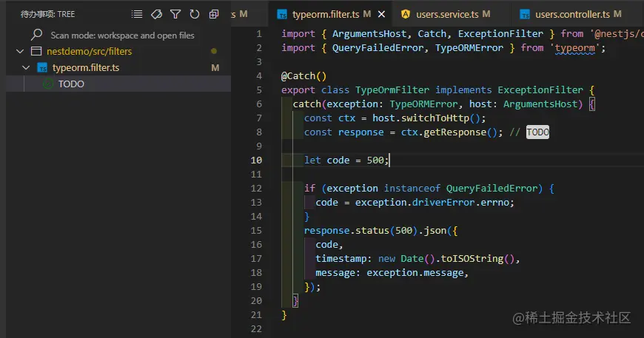
Task: Click the users.service.ts tab icon
Action: 406,14
